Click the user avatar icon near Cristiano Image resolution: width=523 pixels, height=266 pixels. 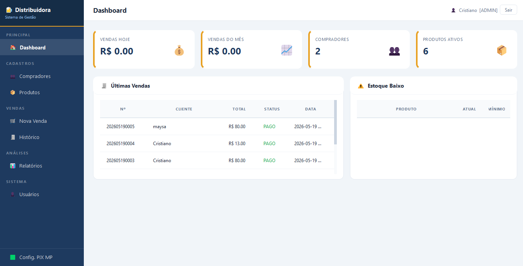453,10
